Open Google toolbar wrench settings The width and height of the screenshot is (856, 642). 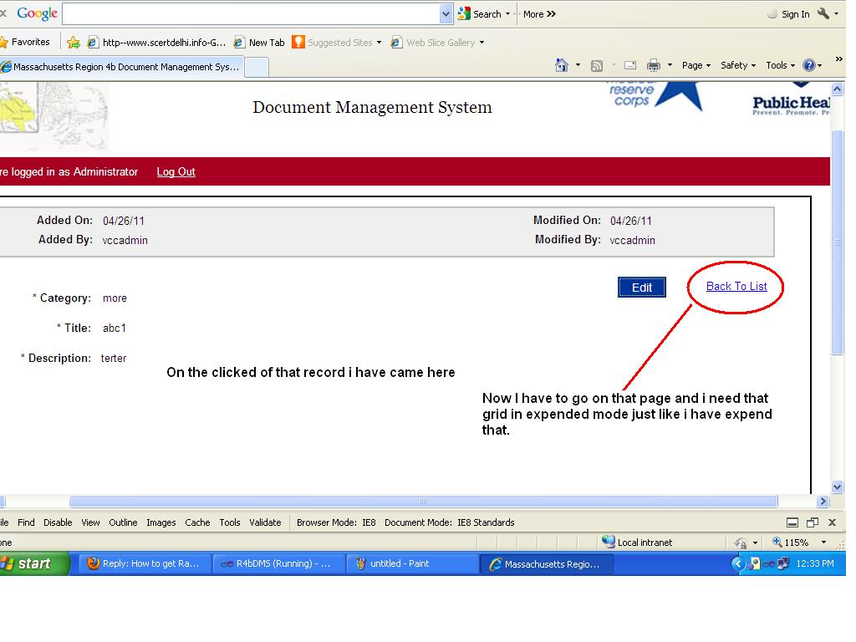(823, 13)
